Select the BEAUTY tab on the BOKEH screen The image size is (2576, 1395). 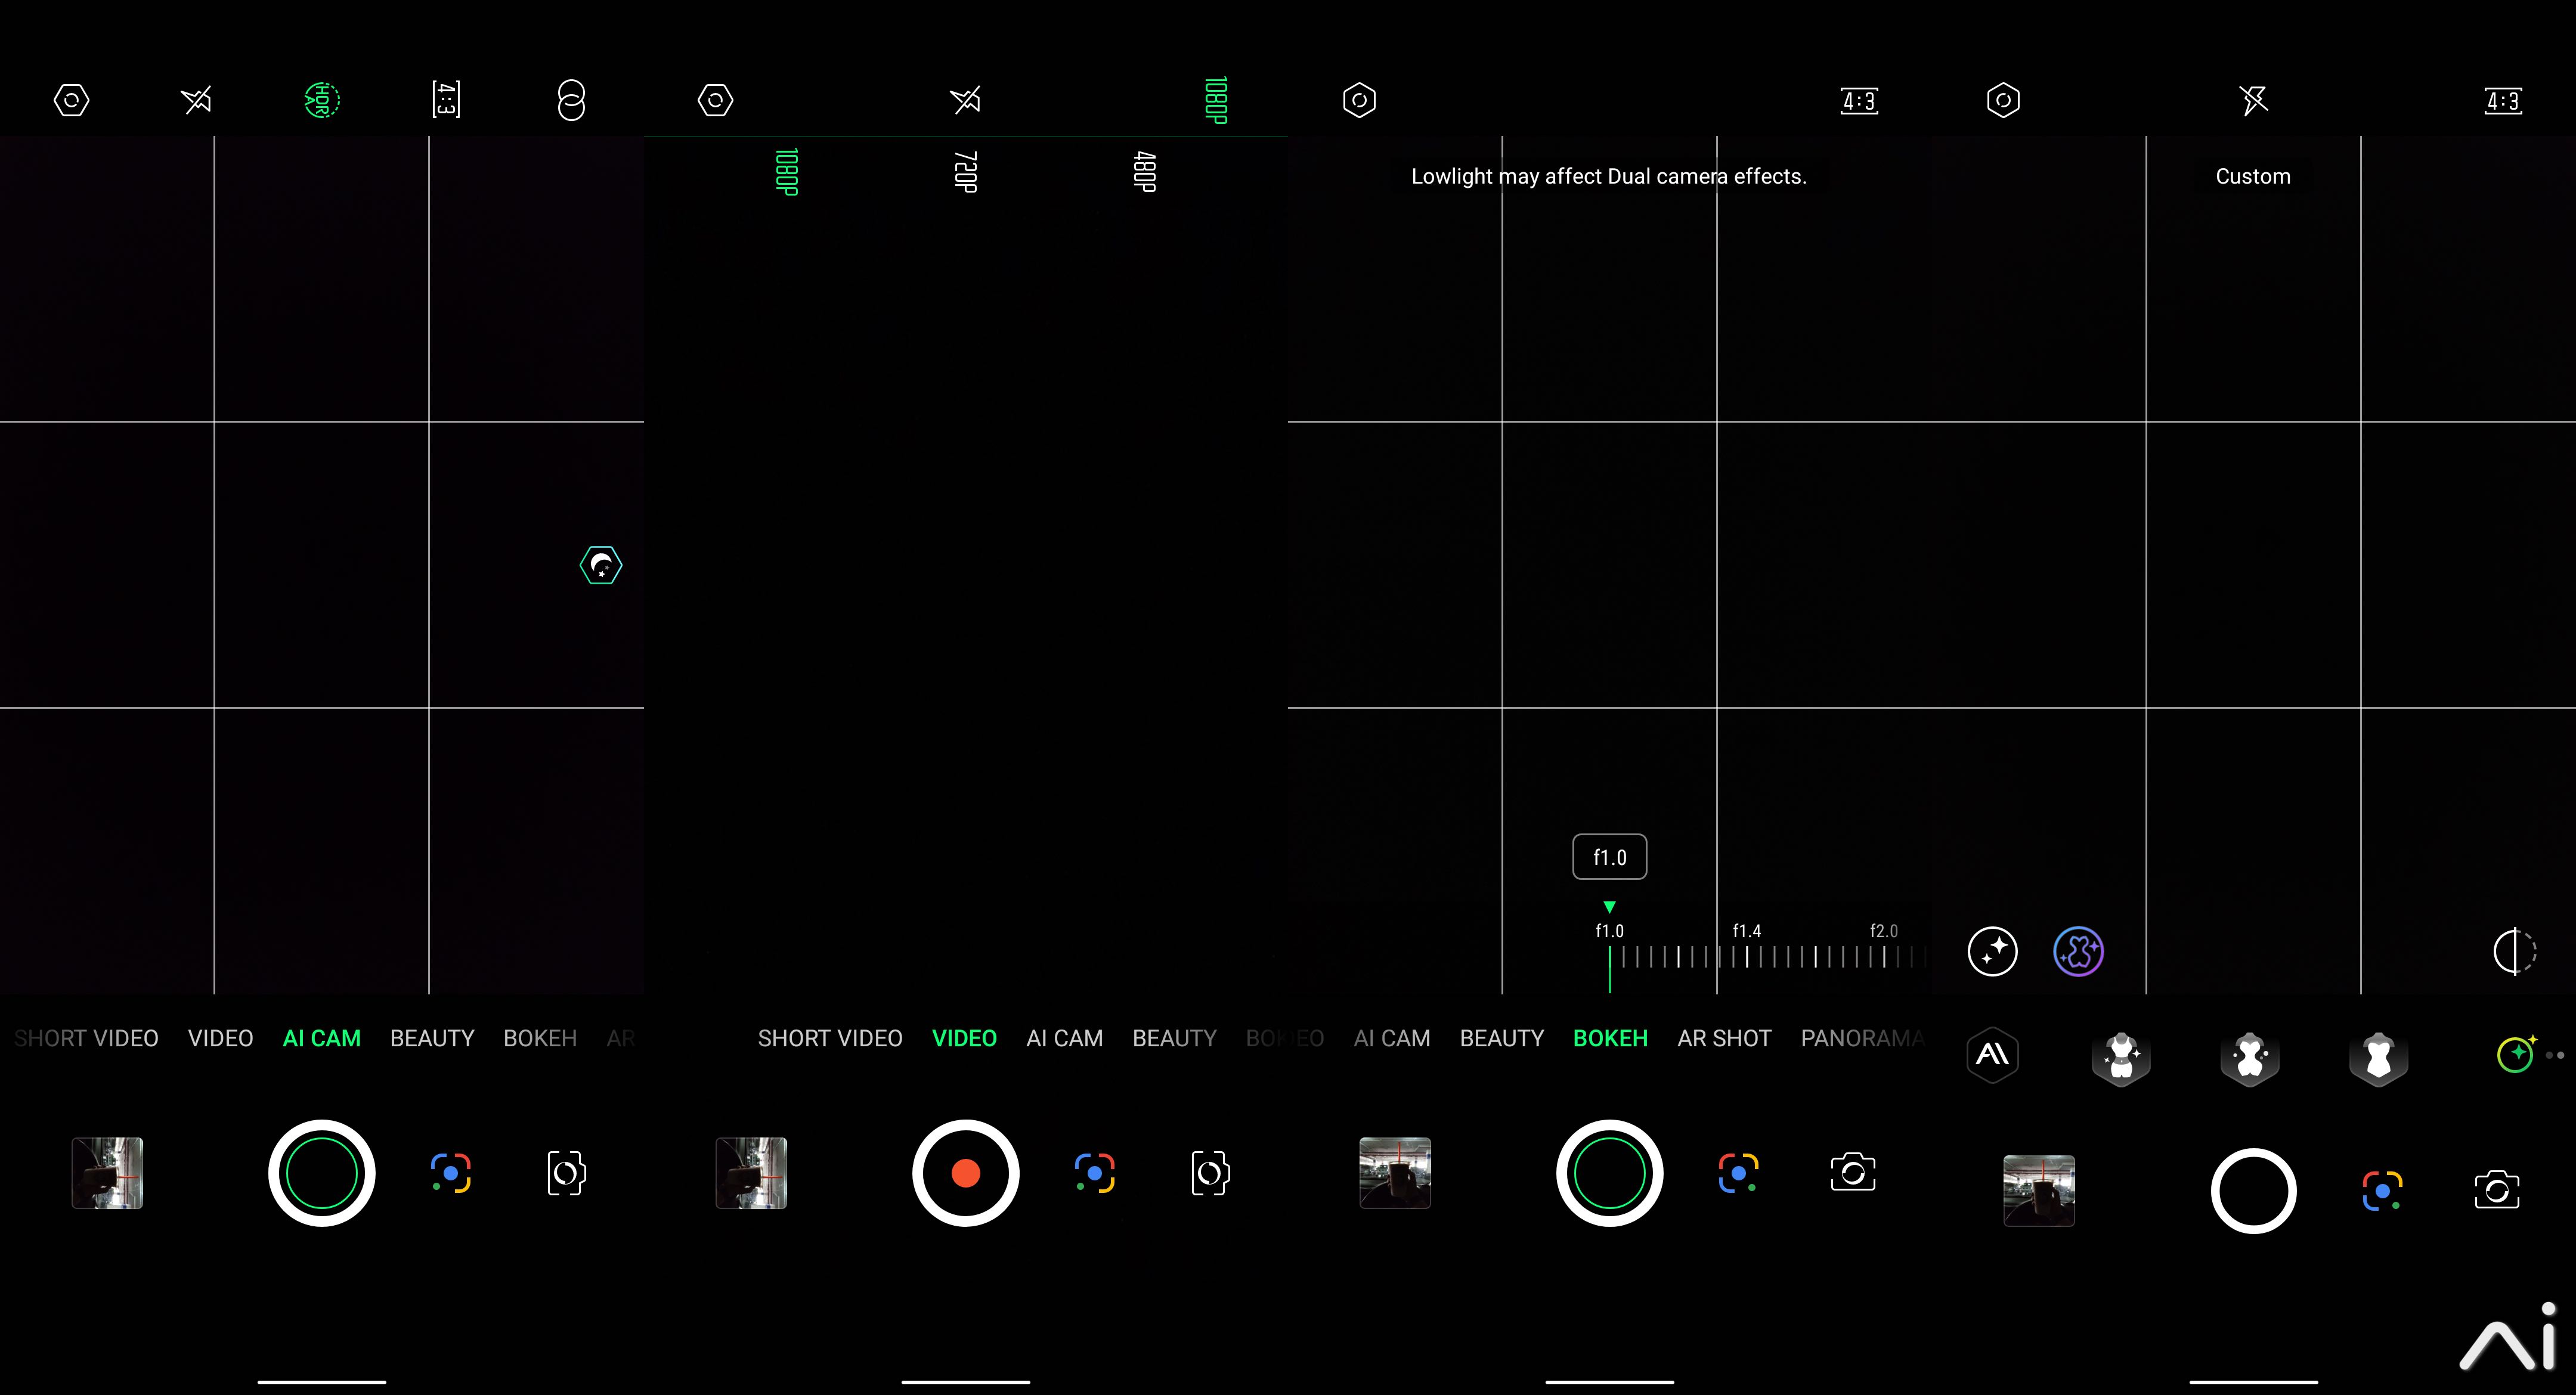(1502, 1038)
